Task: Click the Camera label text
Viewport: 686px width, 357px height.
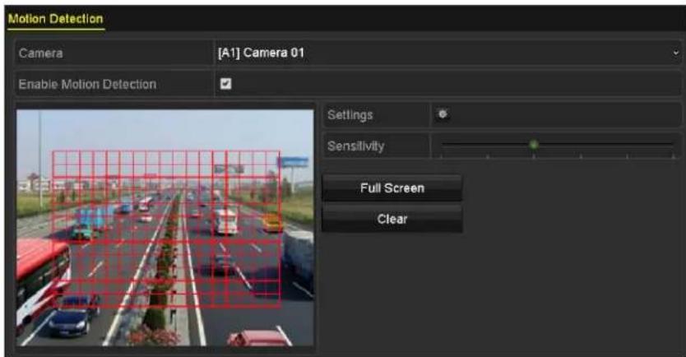Action: coord(40,53)
